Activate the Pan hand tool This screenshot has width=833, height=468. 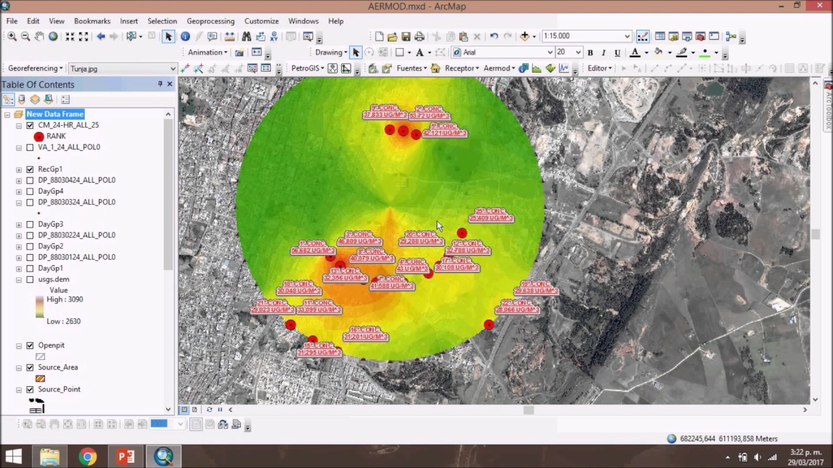pyautogui.click(x=39, y=36)
